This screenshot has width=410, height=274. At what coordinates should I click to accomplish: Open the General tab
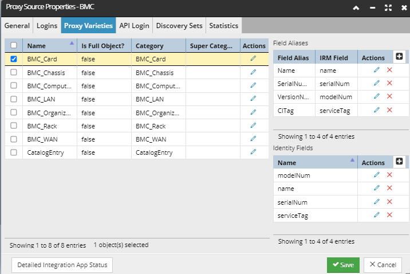click(17, 25)
